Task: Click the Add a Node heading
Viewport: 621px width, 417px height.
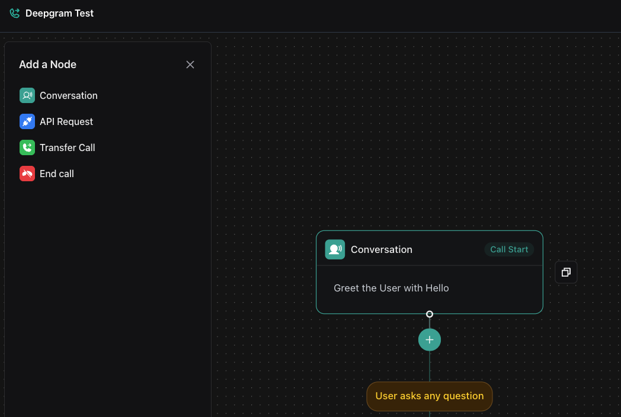Action: [48, 65]
